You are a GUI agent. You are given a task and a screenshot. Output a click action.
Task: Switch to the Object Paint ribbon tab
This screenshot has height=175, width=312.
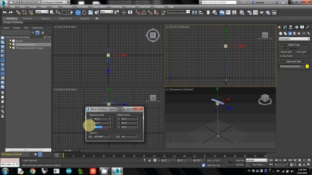[65, 18]
